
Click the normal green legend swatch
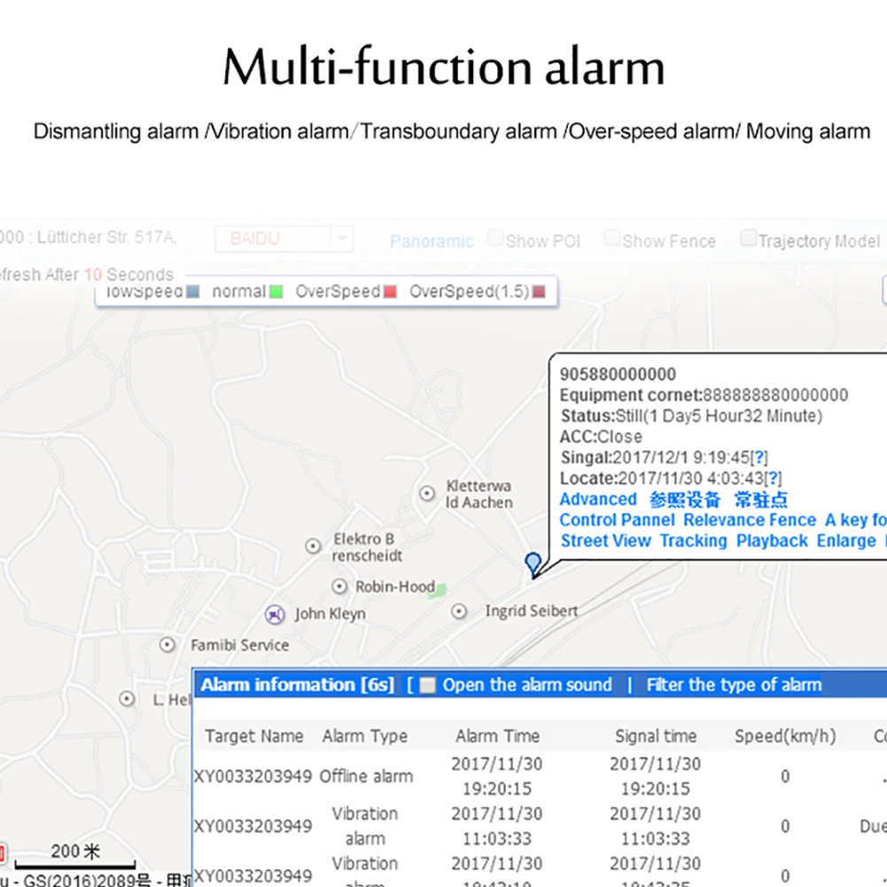[x=276, y=292]
